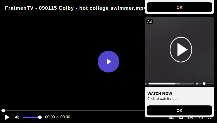Open the WATCH NOW ad headline
The height and width of the screenshot is (123, 217).
coord(160,93)
